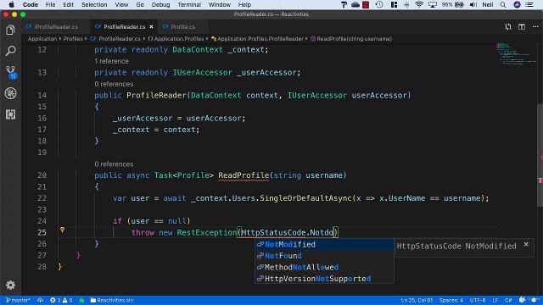Viewport: 543px width, 305px height.
Task: Change language mode C#
Action: [508, 300]
